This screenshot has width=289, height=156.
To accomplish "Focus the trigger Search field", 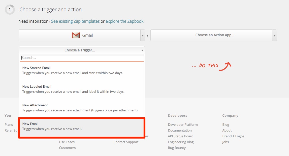I will click(82, 58).
